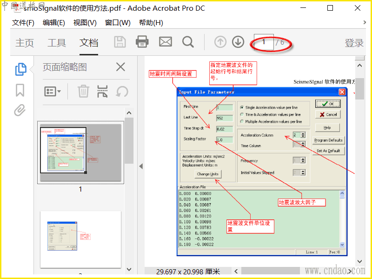Click Time Column spinner arrows
Screen dimensions: 372x279
[x=303, y=144]
